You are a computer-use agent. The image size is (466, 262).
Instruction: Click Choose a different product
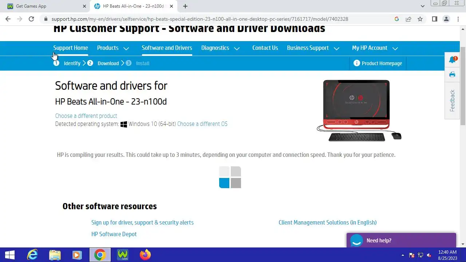[x=86, y=116]
